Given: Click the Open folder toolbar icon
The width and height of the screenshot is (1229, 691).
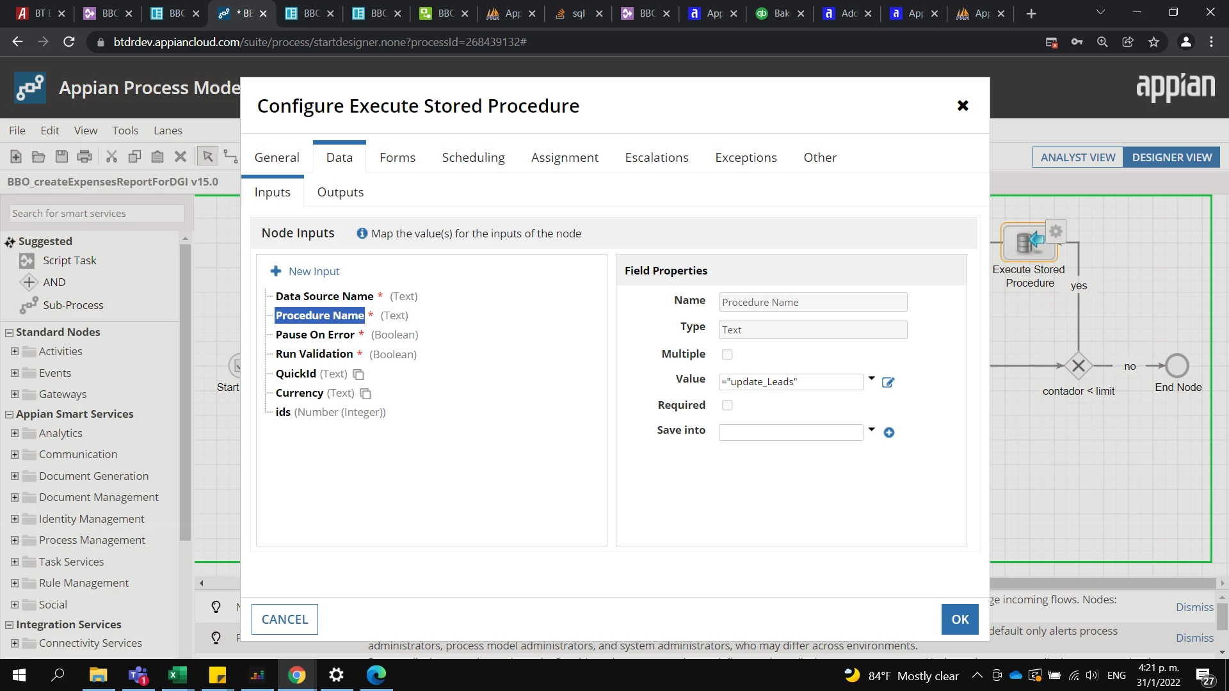Looking at the screenshot, I should [x=38, y=157].
